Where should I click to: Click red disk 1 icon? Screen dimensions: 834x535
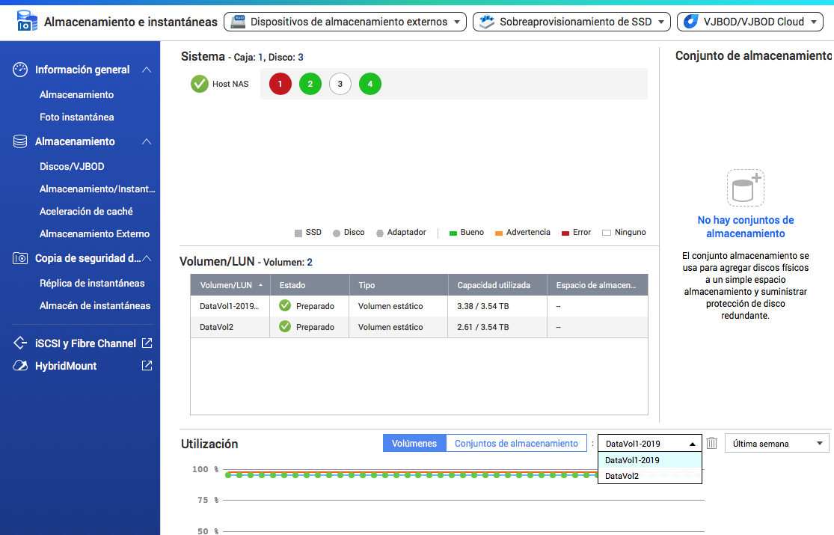280,84
